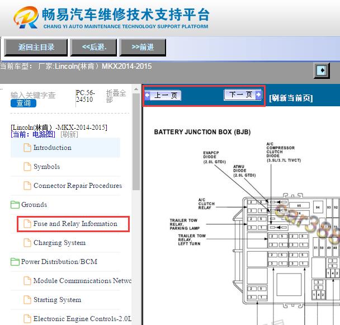Image resolution: width=340 pixels, height=325 pixels.
Task: Click the keyword search input field
Action: 34,95
